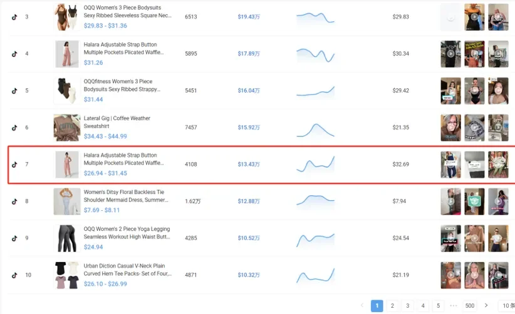Go to page 3 in pagination

[408, 306]
